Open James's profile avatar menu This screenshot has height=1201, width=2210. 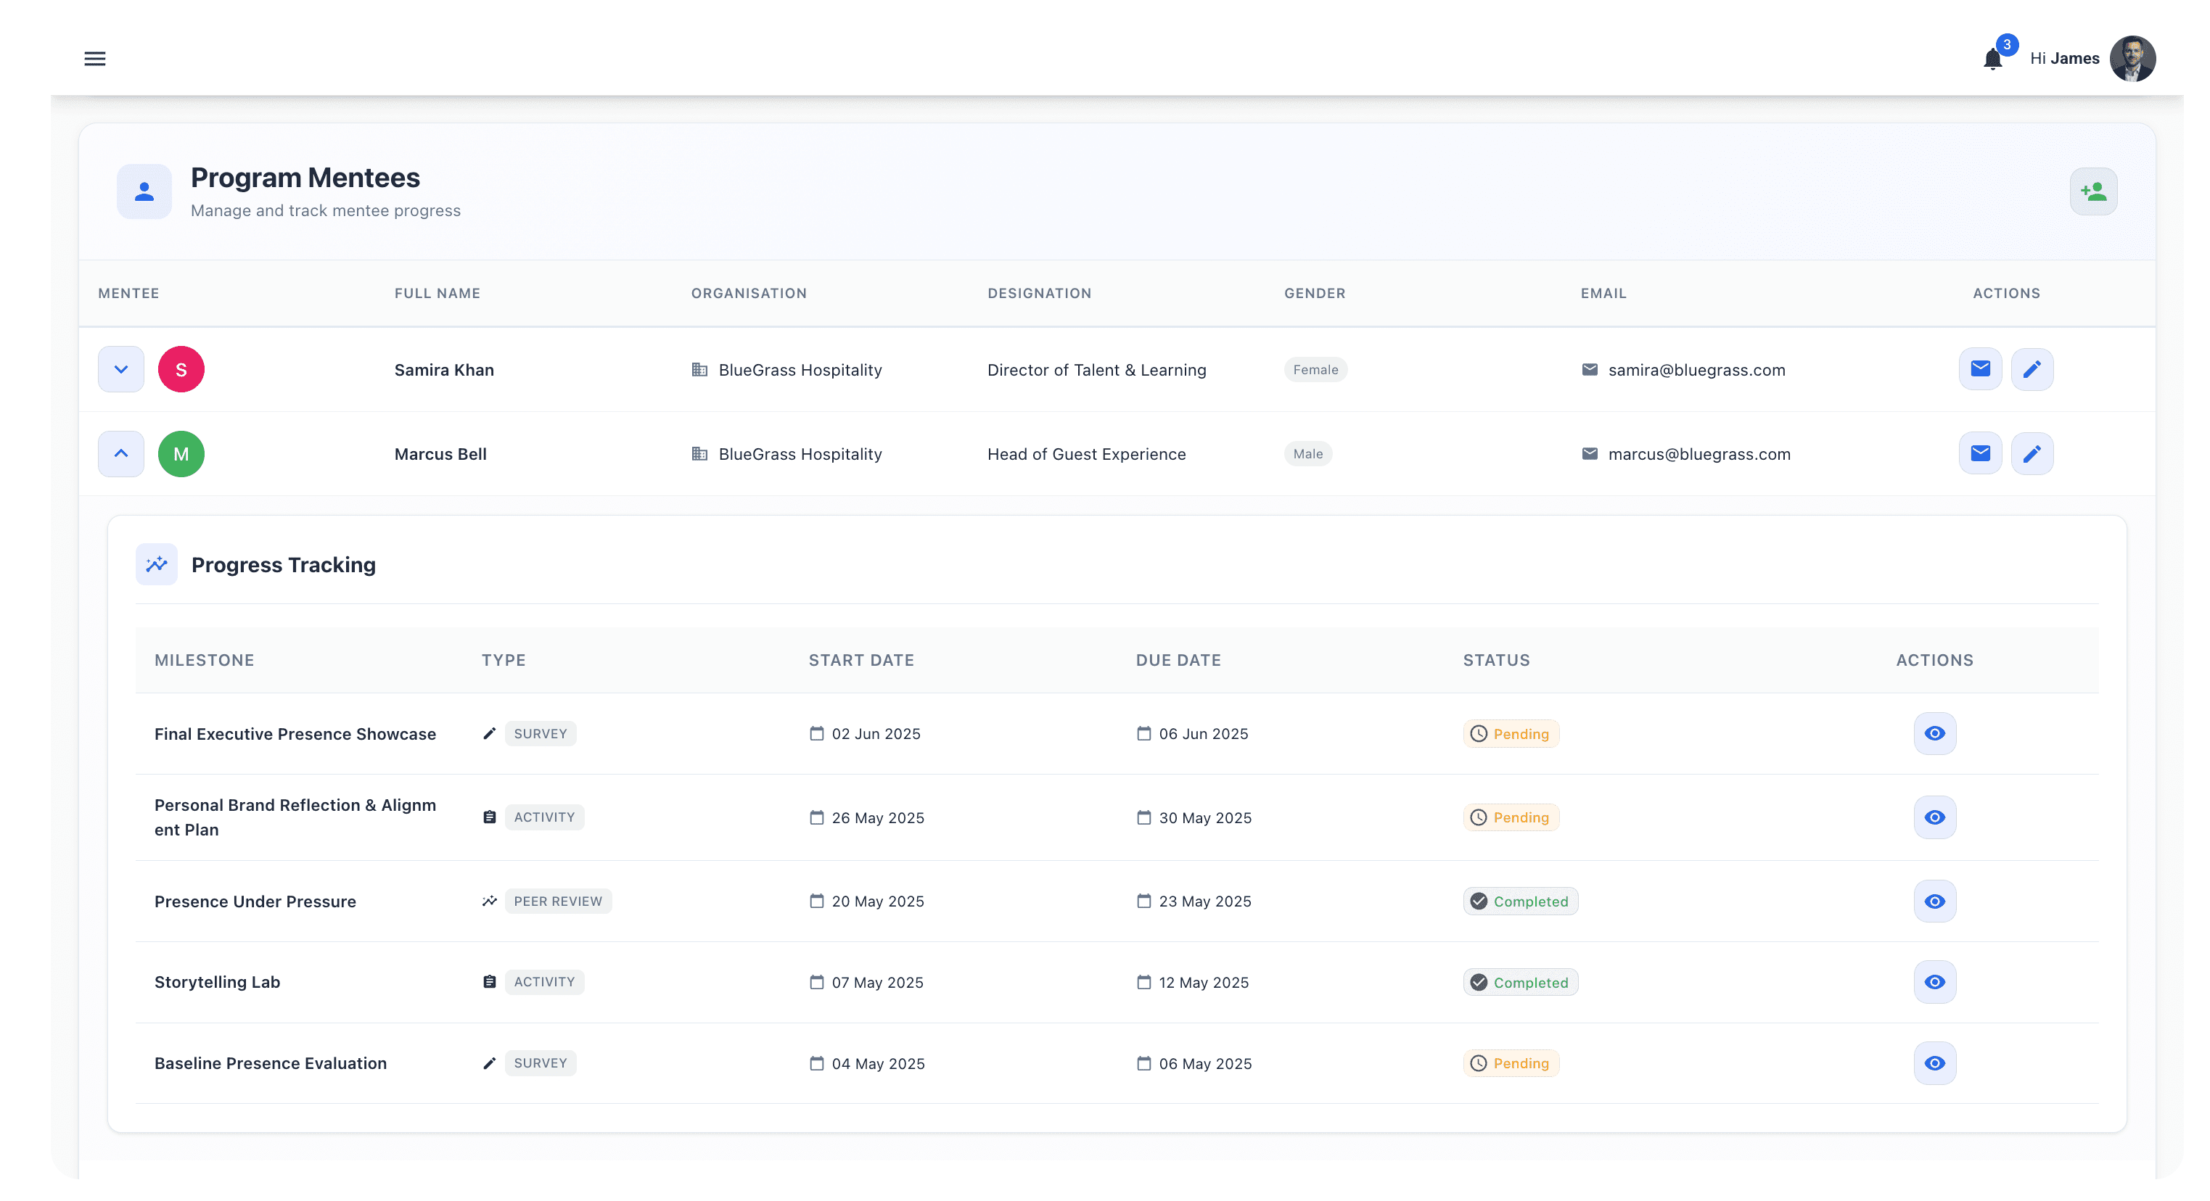click(x=2132, y=58)
